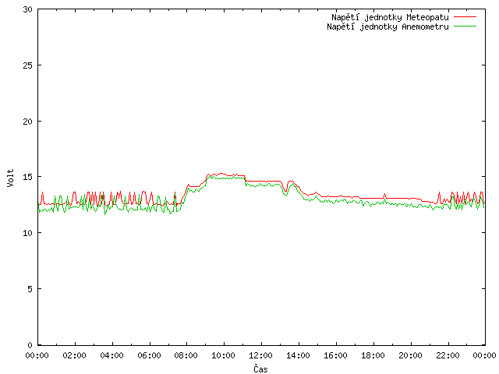Image resolution: width=499 pixels, height=374 pixels.
Task: Click the y-axis value 0
Action: point(30,345)
